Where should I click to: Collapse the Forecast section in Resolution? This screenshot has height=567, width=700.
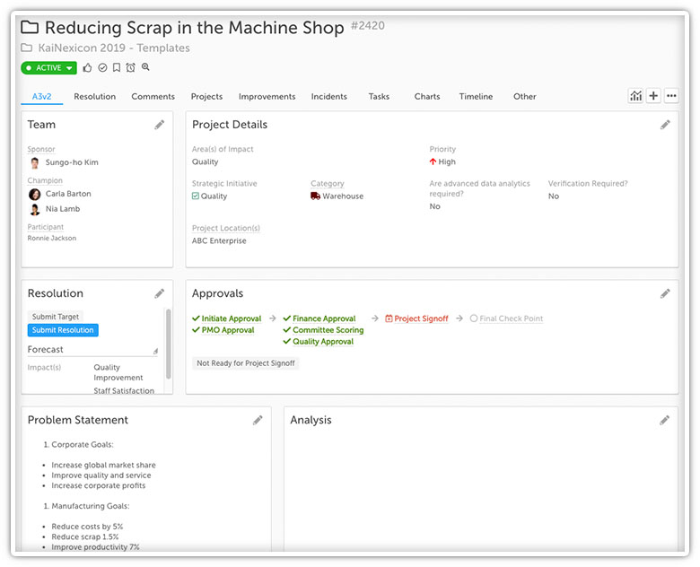point(154,351)
